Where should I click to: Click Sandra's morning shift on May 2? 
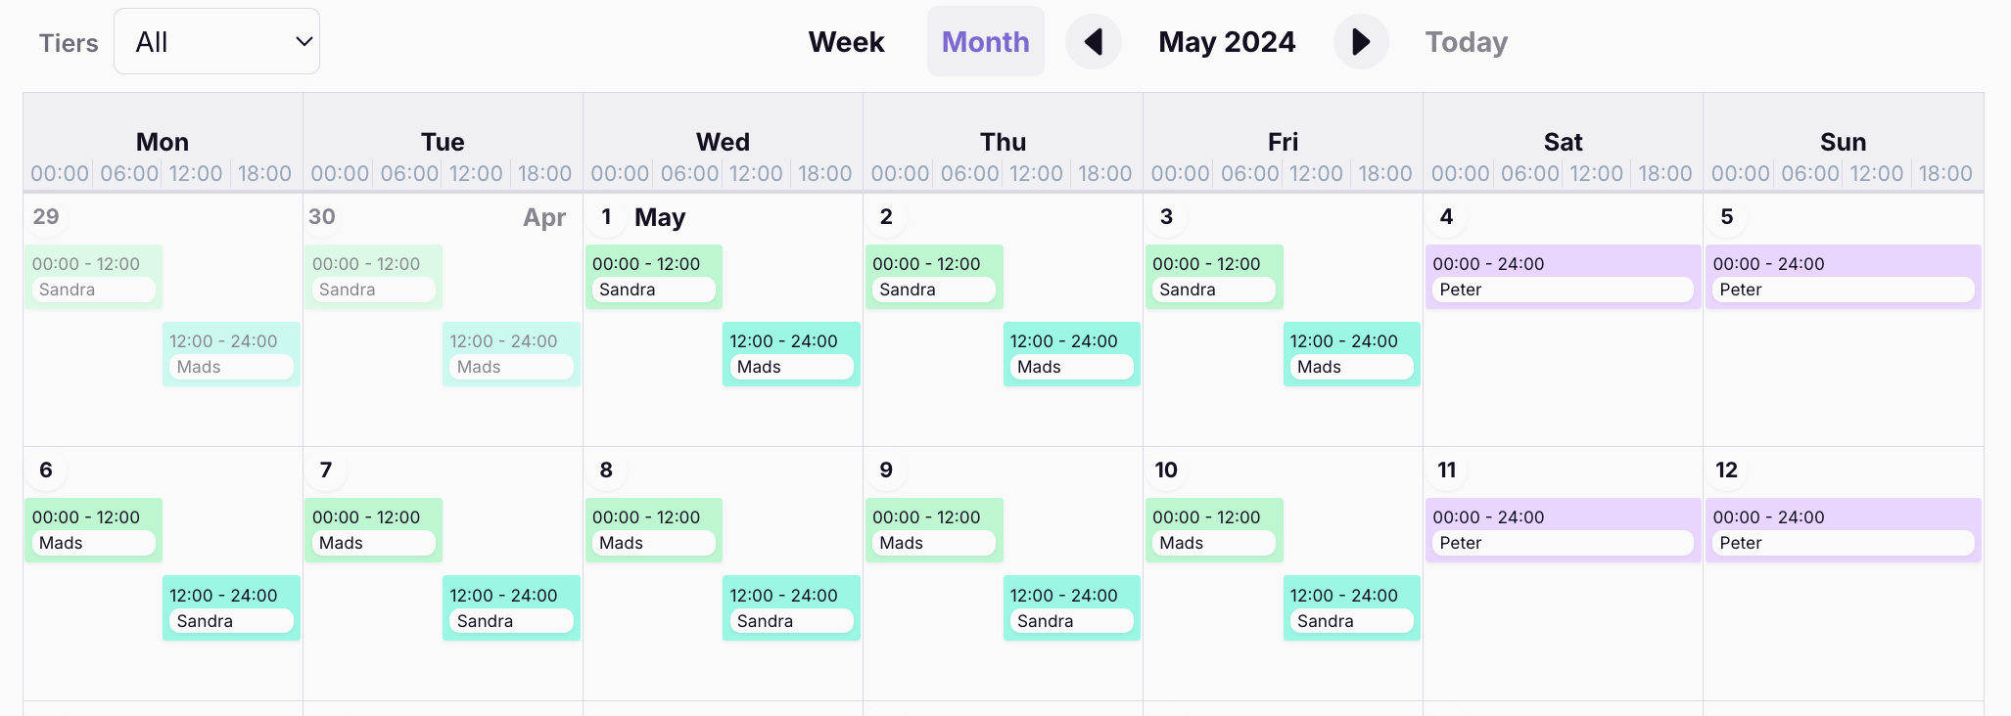click(933, 277)
